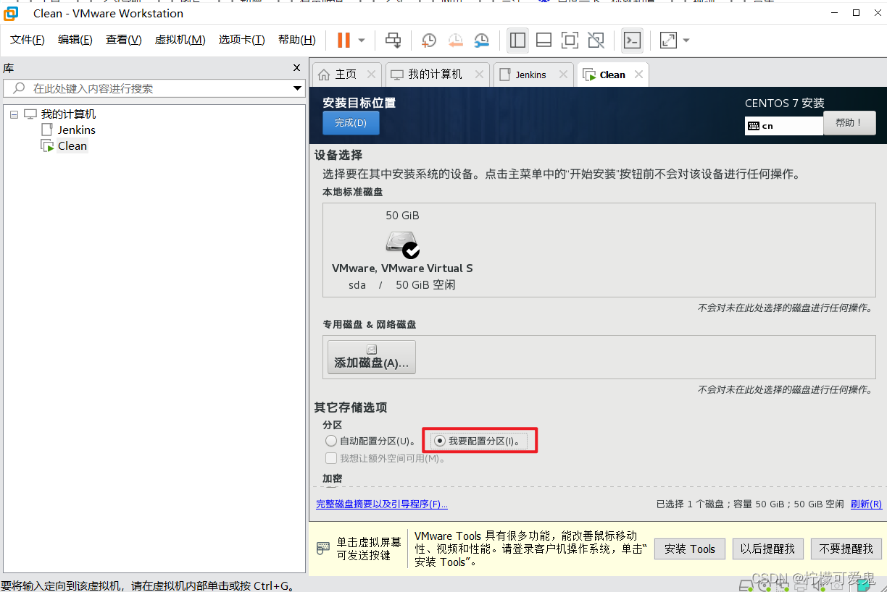The height and width of the screenshot is (592, 887).
Task: Click the 刷新(R) link
Action: 866,504
